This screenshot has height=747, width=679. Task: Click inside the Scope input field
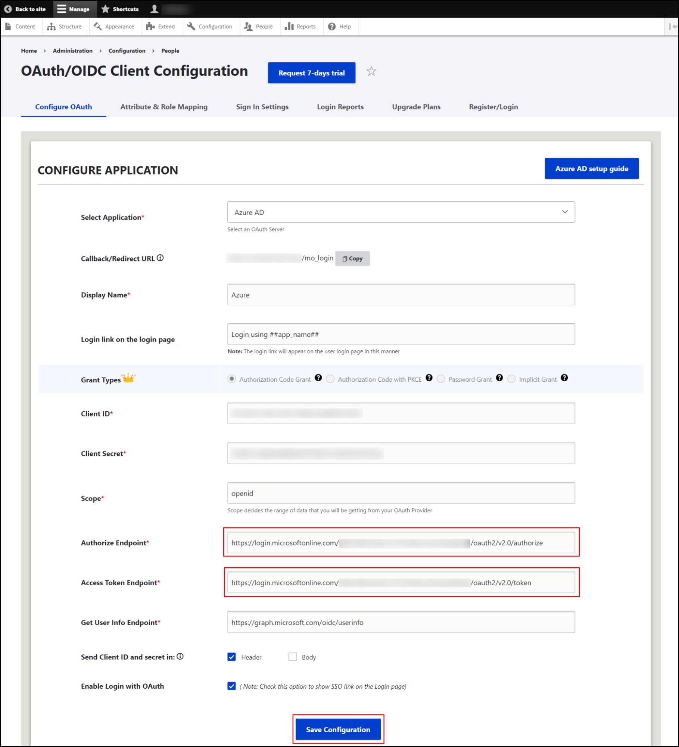click(401, 493)
